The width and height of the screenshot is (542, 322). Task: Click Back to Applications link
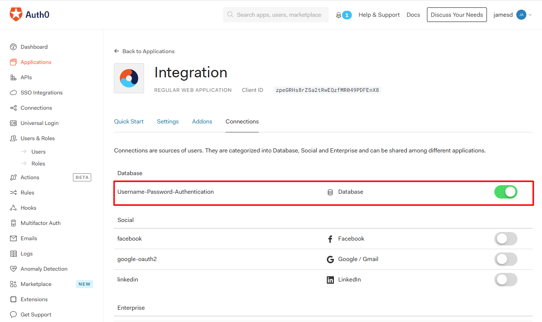coord(149,51)
